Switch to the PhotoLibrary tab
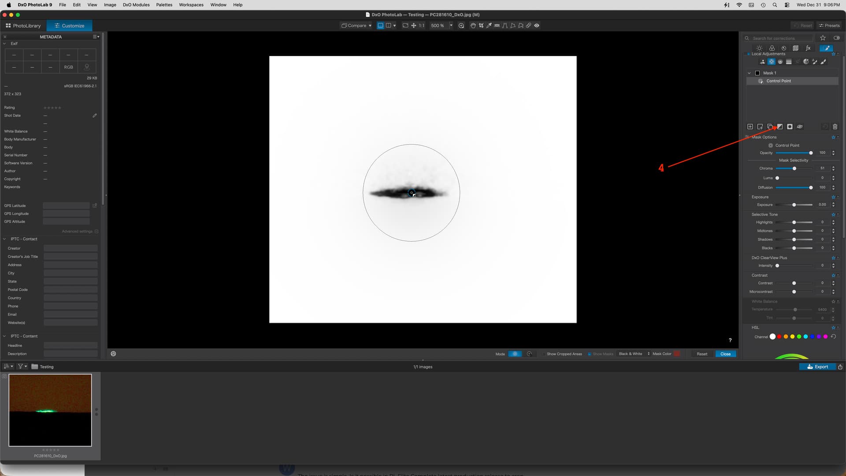 [23, 26]
